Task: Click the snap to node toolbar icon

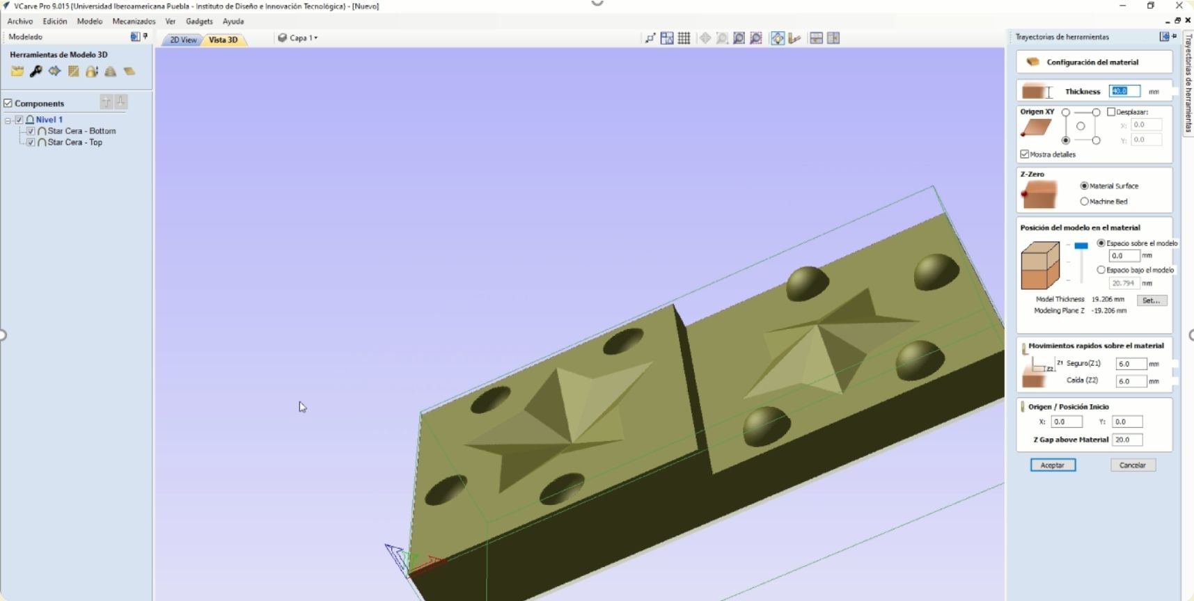Action: pyautogui.click(x=650, y=38)
